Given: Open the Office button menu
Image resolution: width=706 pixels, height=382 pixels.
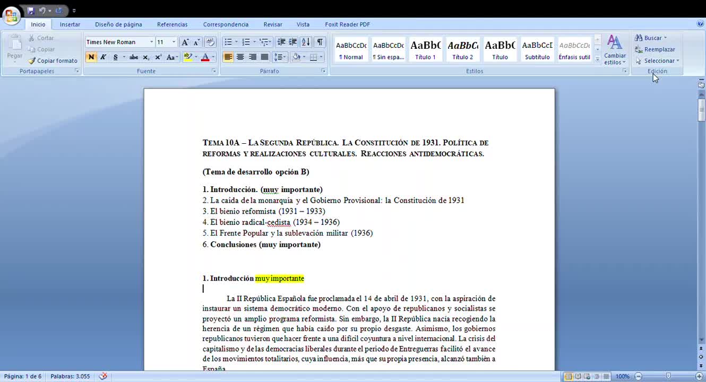Looking at the screenshot, I should [11, 15].
